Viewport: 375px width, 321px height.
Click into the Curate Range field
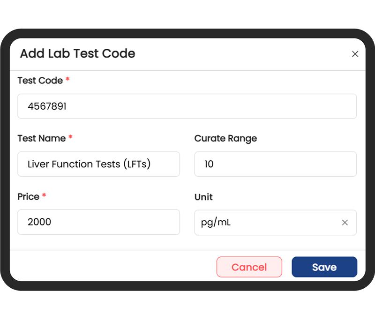click(x=275, y=164)
